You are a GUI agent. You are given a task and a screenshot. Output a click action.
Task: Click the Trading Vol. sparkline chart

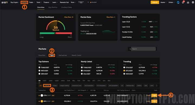click(x=109, y=32)
